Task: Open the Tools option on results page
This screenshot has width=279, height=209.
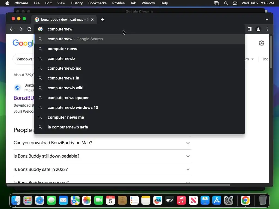Action: click(x=265, y=59)
